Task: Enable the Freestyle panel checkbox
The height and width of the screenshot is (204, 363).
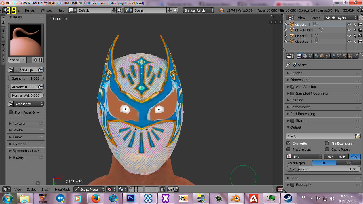Action: tap(292, 184)
